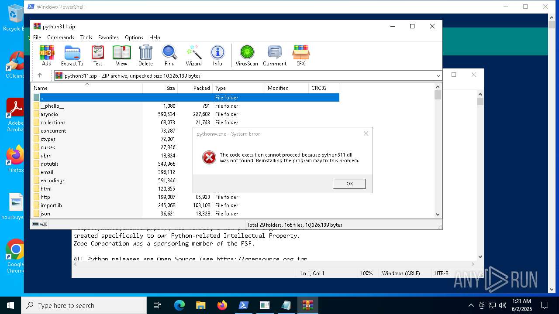Open the Find tool icon

[x=169, y=55]
